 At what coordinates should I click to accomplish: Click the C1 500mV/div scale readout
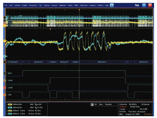[18, 105]
